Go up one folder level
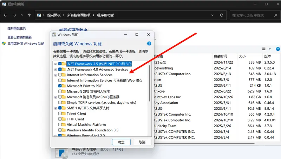 click(x=30, y=15)
